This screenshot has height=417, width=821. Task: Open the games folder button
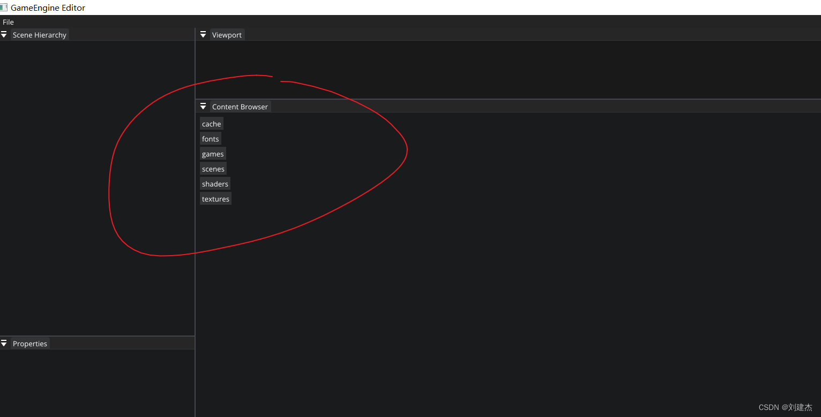point(213,154)
